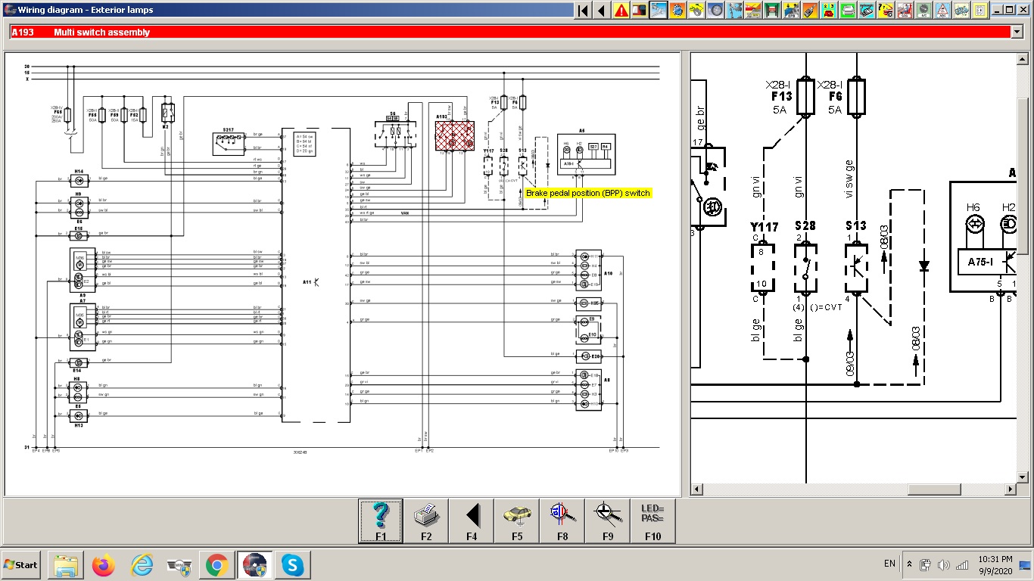Open the A193 Multi switch assembly dropdown

click(x=1017, y=32)
